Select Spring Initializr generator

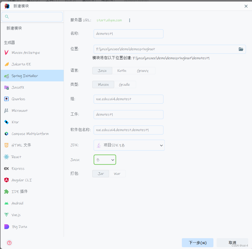tap(32, 76)
